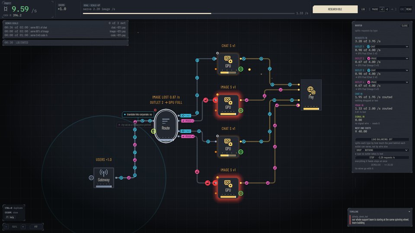Close the Router panel
The width and height of the screenshot is (415, 233).
(405, 25)
